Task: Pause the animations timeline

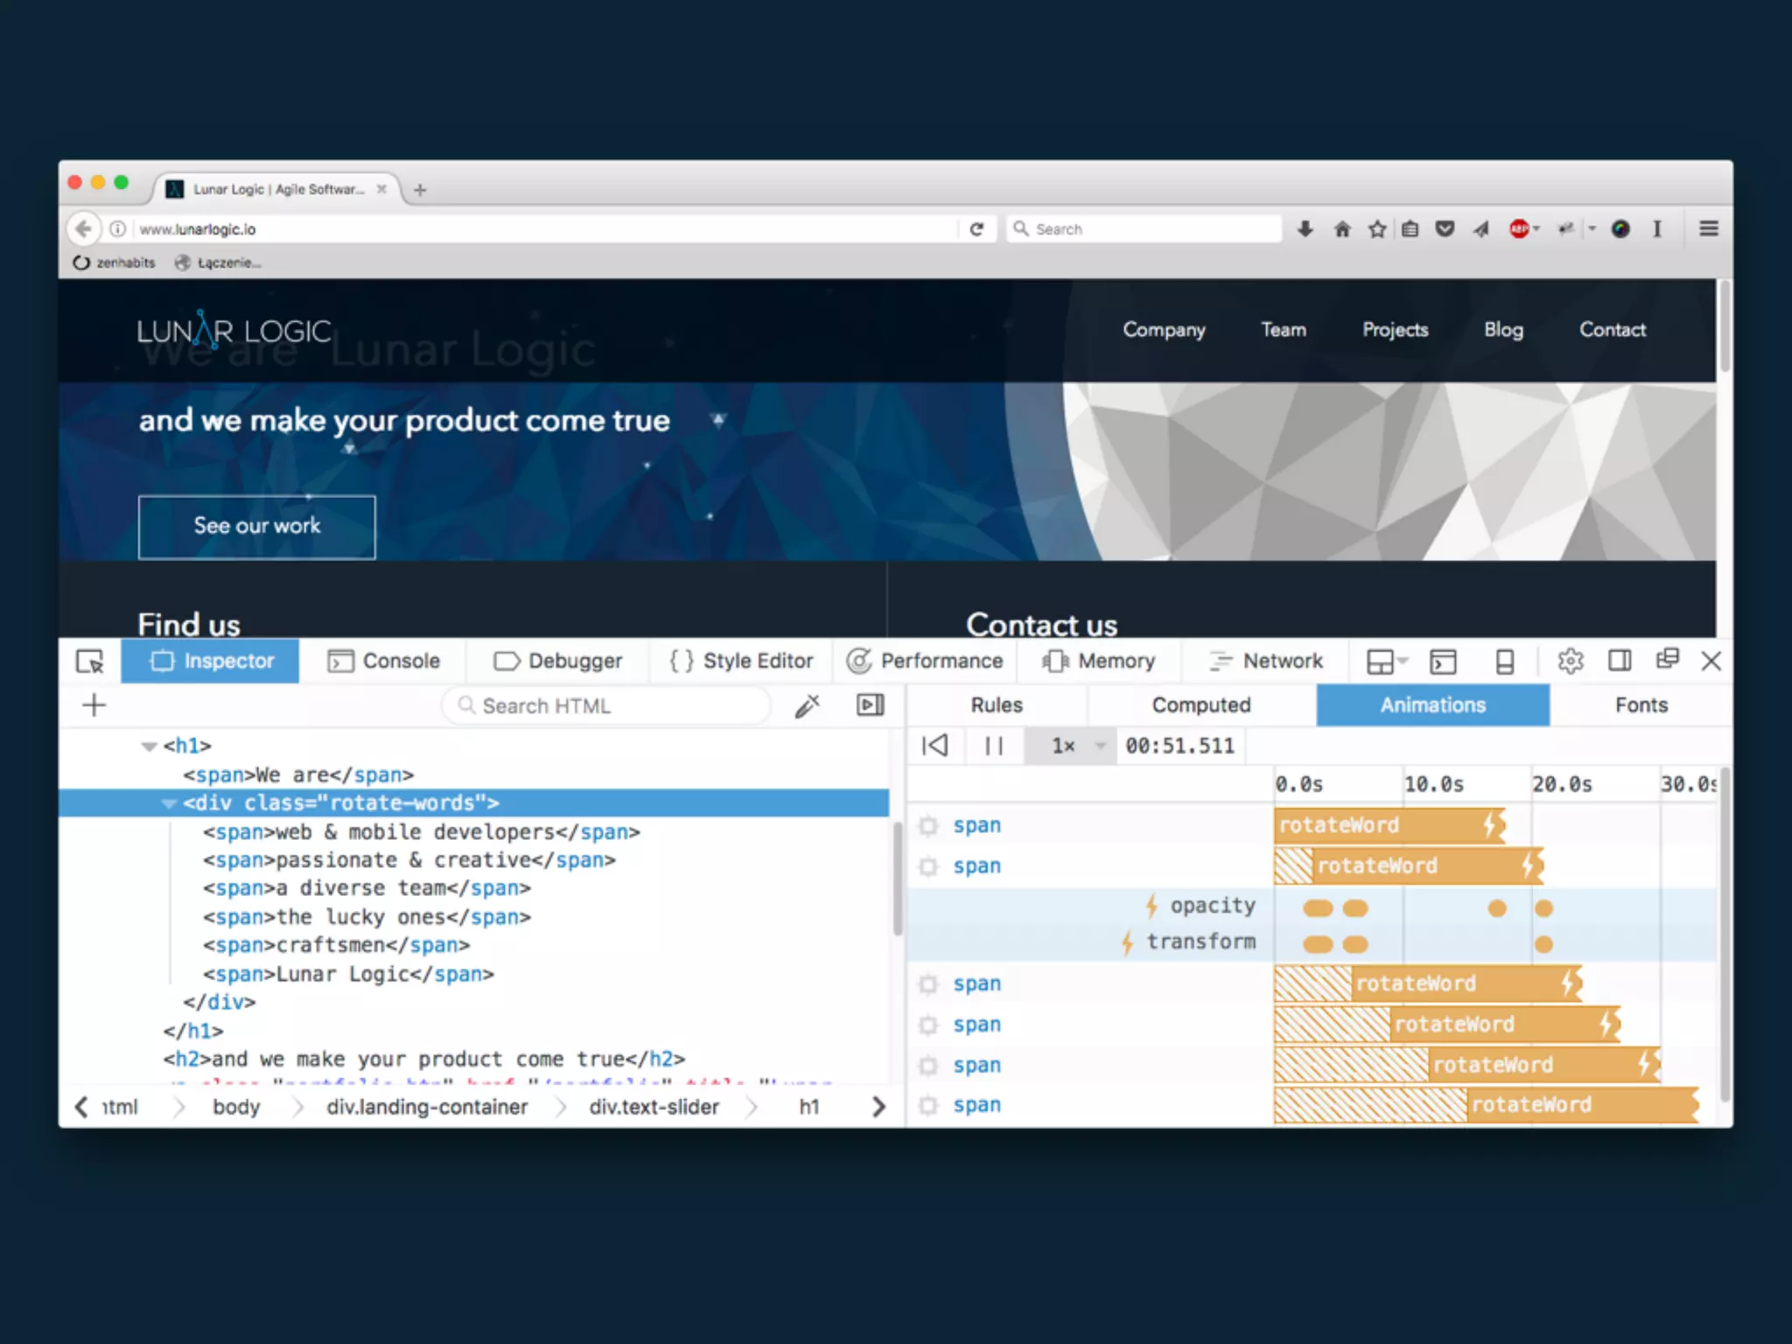Action: click(x=994, y=745)
